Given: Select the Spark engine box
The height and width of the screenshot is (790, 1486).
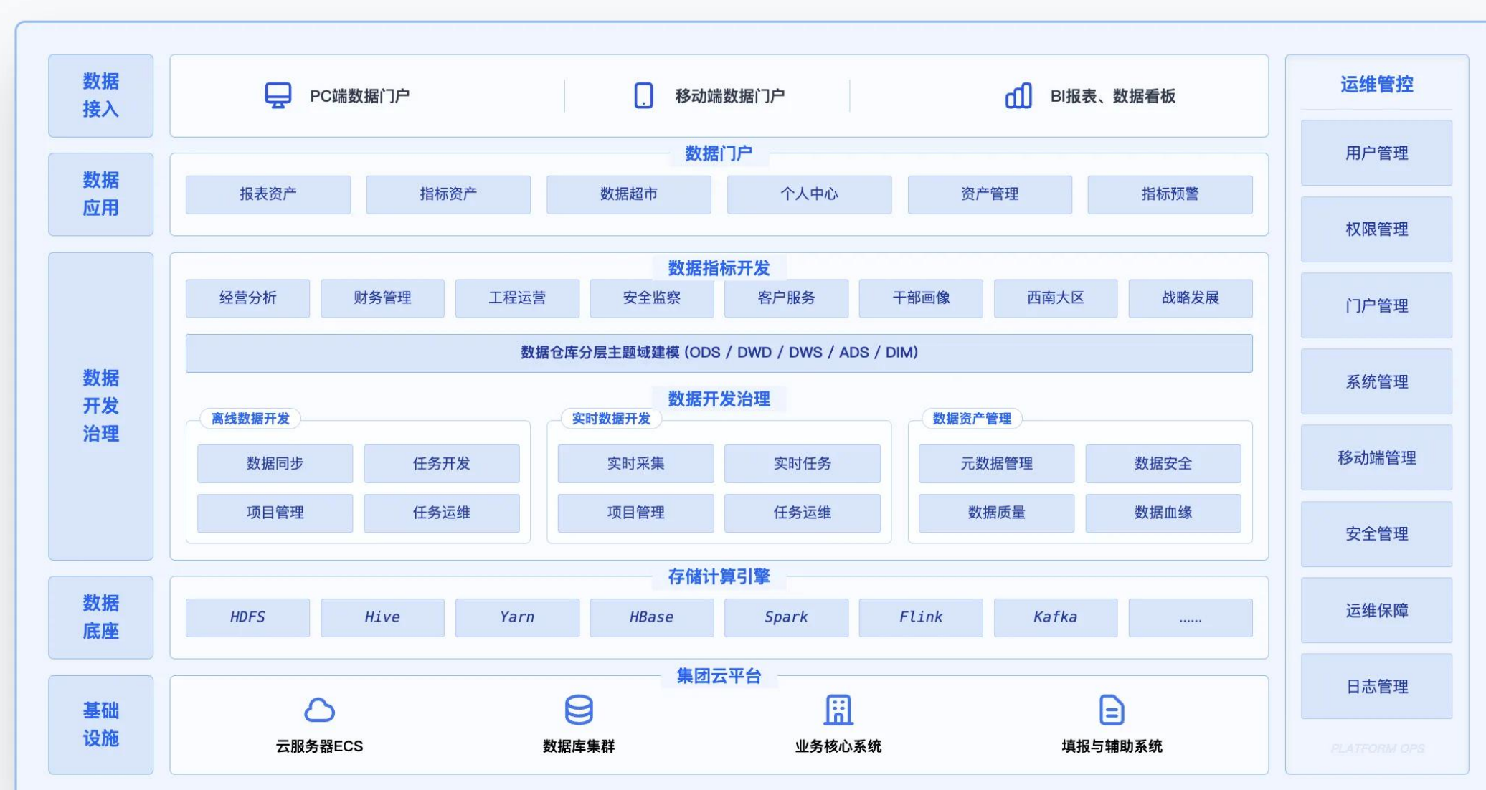Looking at the screenshot, I should tap(786, 617).
